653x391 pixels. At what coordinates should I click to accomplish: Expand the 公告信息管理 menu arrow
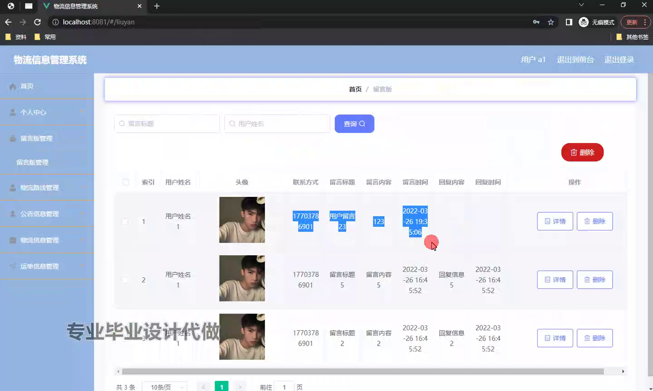(x=82, y=214)
